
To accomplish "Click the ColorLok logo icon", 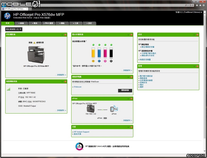I will [x=79, y=146].
